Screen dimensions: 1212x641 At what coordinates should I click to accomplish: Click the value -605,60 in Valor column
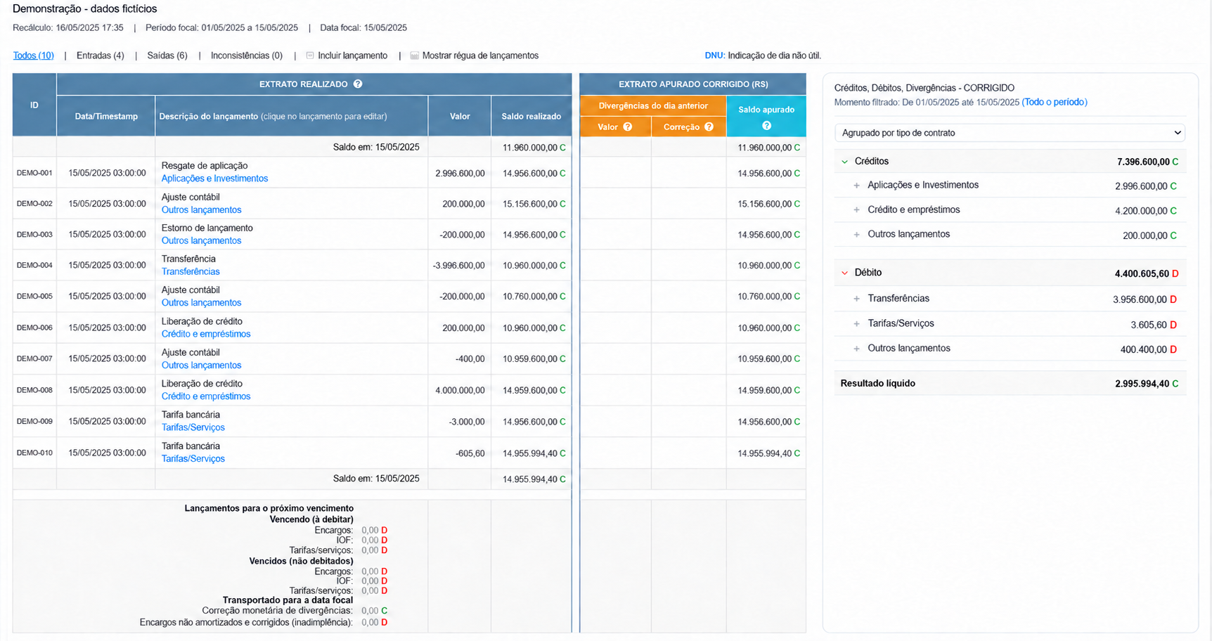[x=470, y=454]
